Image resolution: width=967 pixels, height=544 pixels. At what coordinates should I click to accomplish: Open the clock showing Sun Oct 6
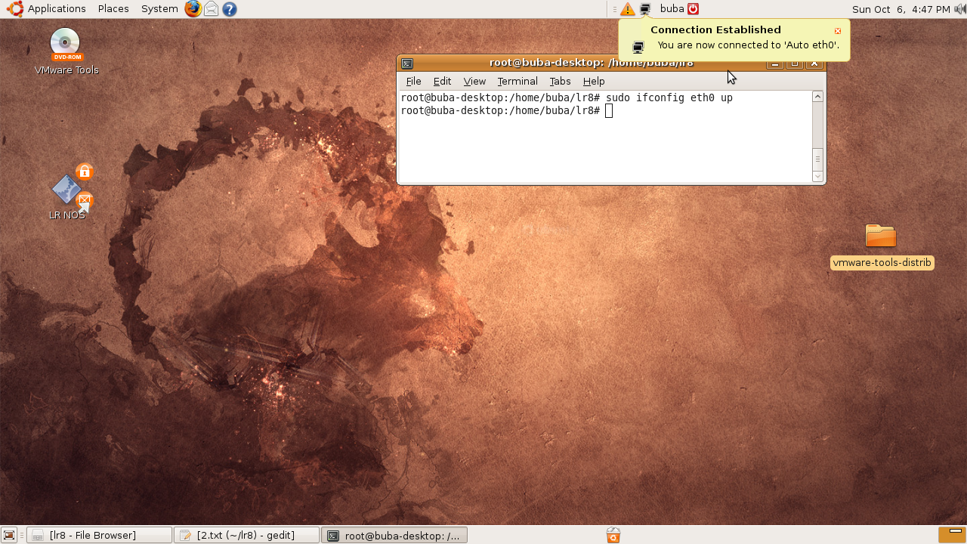click(x=901, y=9)
